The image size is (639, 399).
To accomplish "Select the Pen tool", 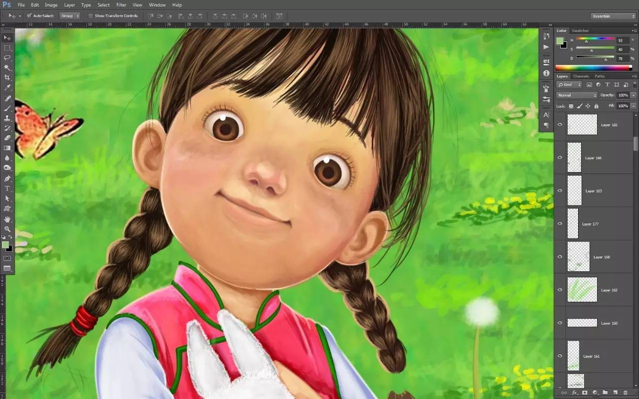I will 7,179.
